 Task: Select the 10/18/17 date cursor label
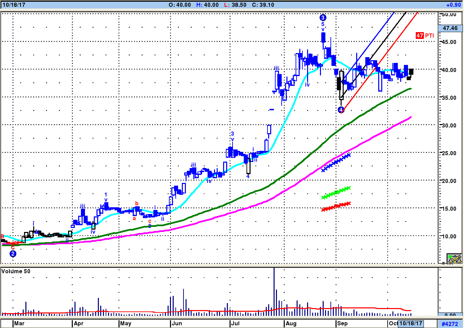(x=411, y=323)
